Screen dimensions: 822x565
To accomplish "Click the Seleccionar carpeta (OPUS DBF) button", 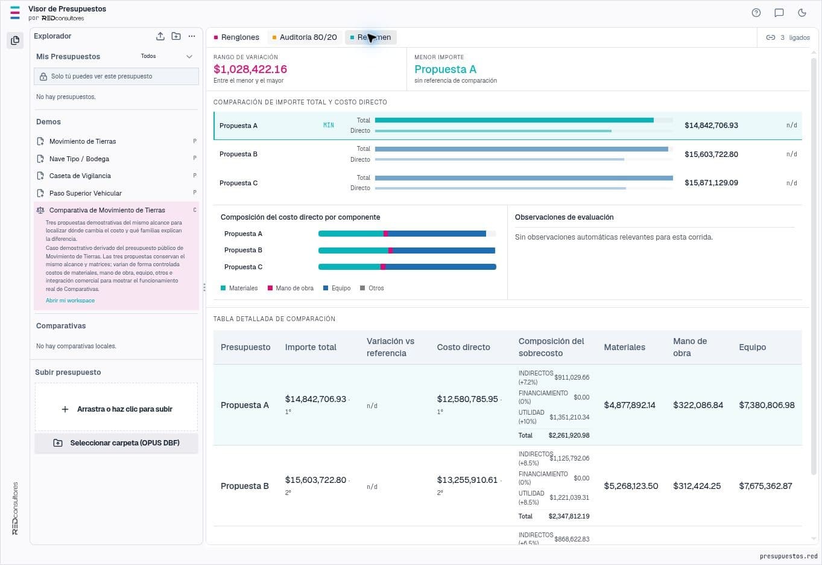I will click(x=116, y=443).
